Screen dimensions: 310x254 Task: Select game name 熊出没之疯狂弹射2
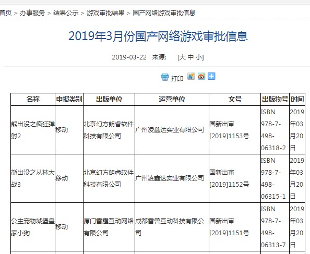[x=33, y=130]
